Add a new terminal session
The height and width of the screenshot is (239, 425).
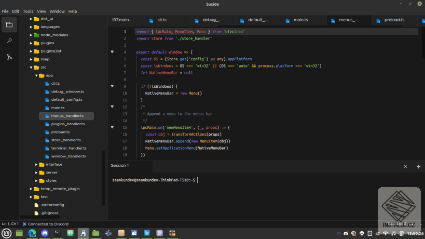point(418,166)
